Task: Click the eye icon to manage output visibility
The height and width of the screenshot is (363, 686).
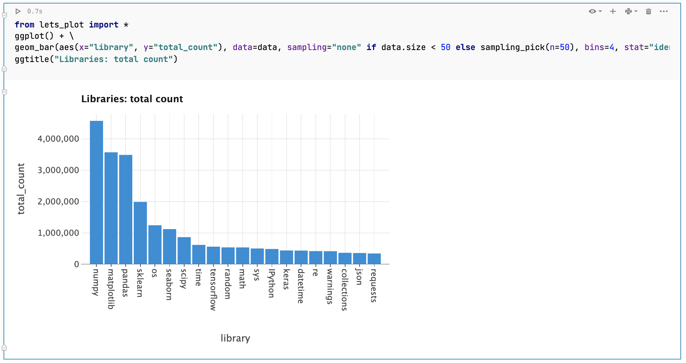Action: 592,11
